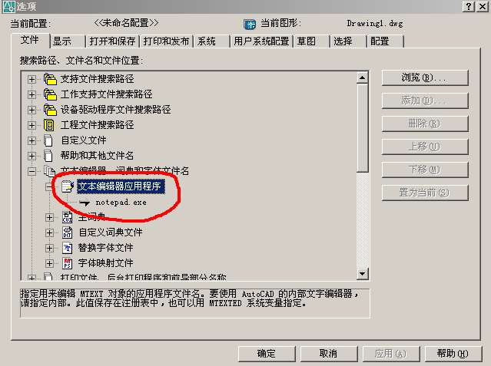Viewport: 491px width, 366px height.
Task: Expand the 自定义词典文件 node
Action: (49, 232)
